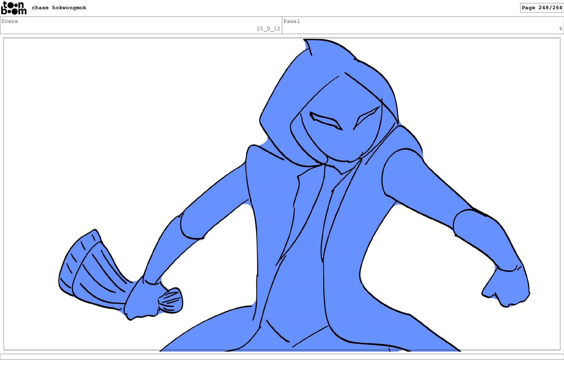Click the white background of panel
This screenshot has height=365, width=564.
[x=117, y=118]
